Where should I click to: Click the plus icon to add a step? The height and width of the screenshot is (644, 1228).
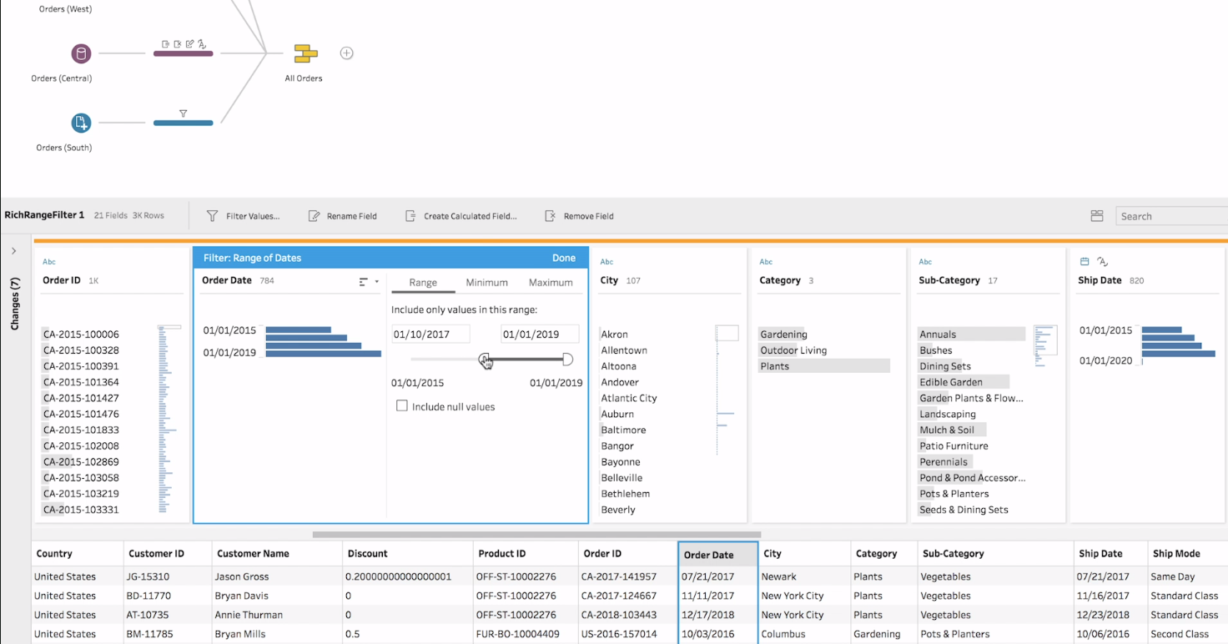(346, 53)
